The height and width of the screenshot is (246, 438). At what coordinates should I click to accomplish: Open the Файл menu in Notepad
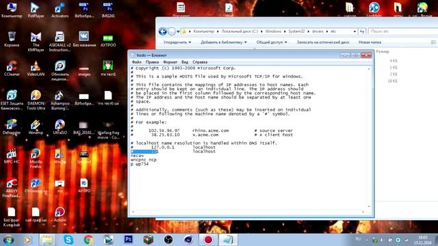point(137,62)
